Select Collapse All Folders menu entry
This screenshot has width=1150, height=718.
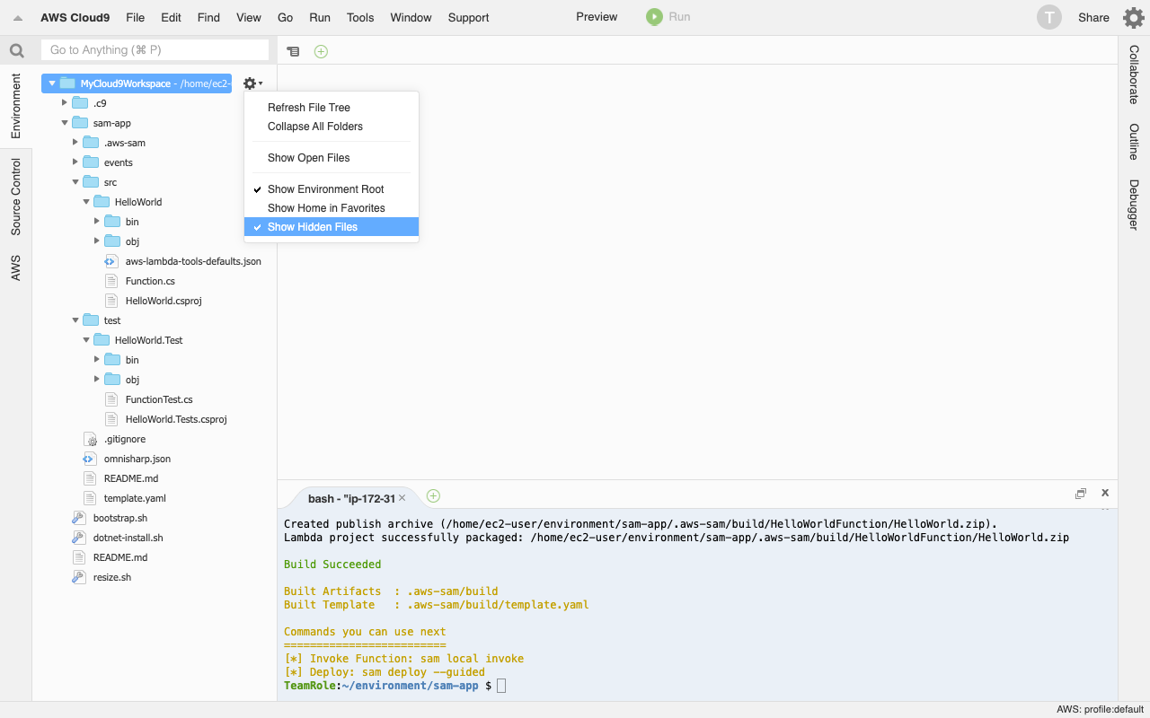coord(332,127)
